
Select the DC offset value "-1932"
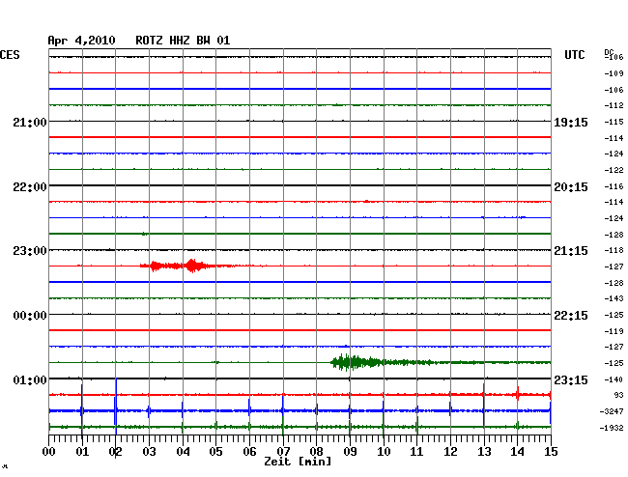pyautogui.click(x=612, y=428)
